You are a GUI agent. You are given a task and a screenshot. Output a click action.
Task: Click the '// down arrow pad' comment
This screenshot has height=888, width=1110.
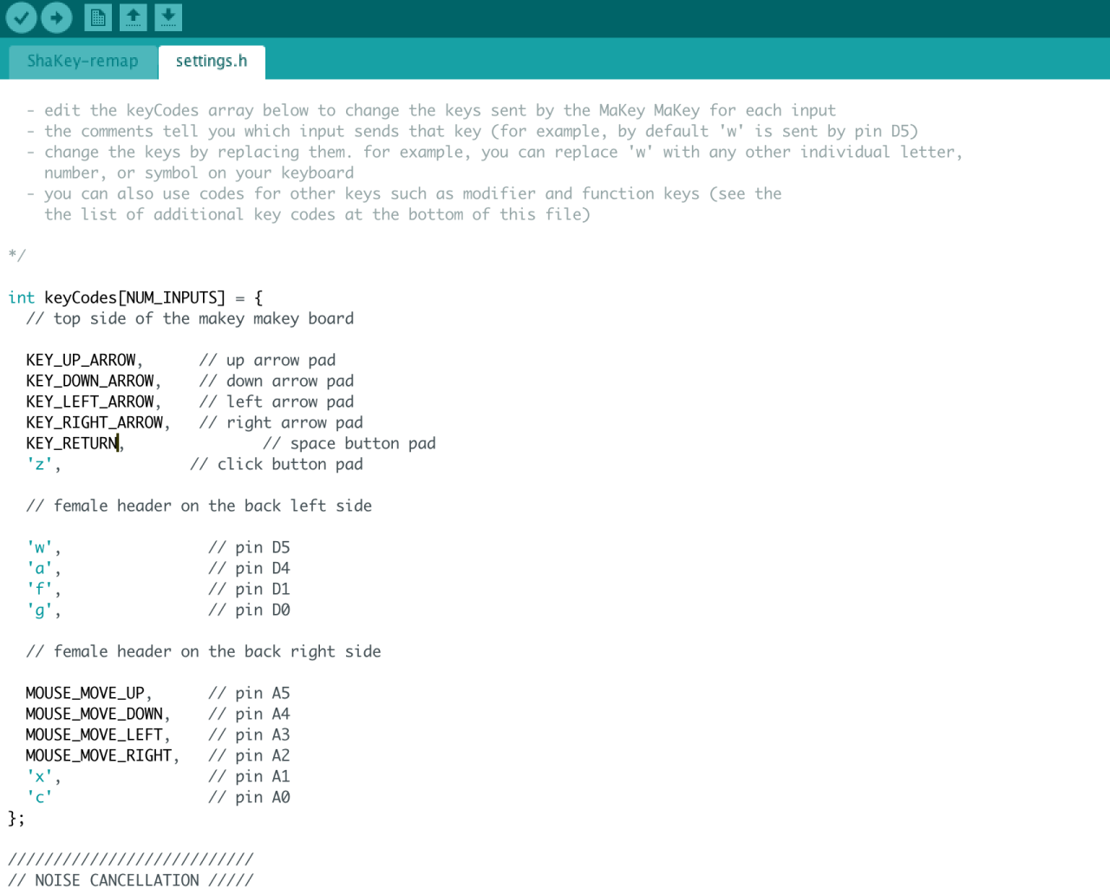tap(276, 381)
